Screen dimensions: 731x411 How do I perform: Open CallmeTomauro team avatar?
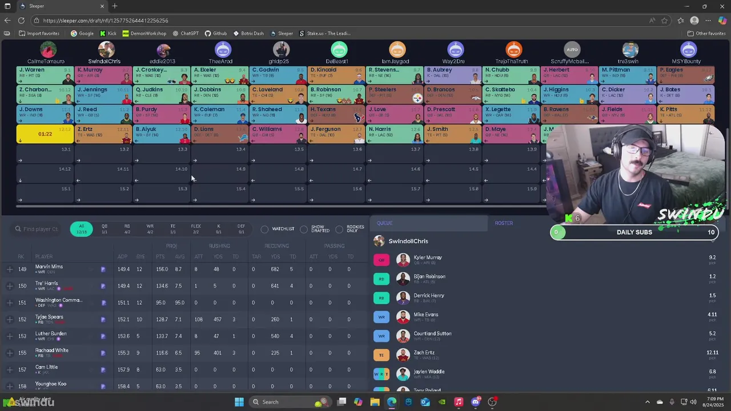click(48, 50)
